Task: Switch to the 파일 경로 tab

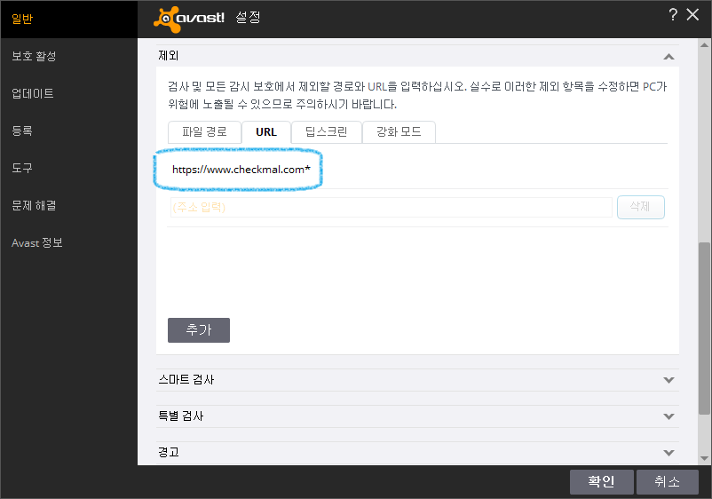Action: 203,132
